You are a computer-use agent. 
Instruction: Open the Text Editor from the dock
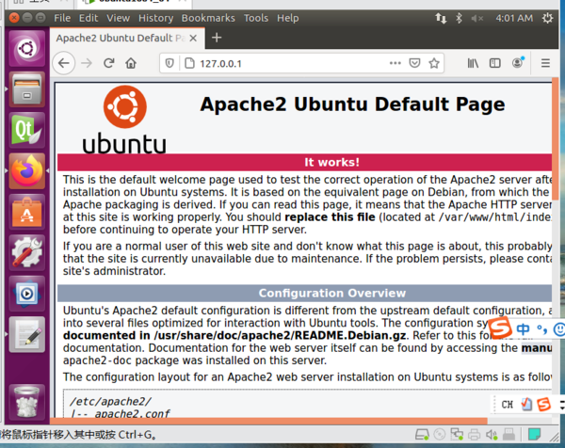pyautogui.click(x=27, y=334)
